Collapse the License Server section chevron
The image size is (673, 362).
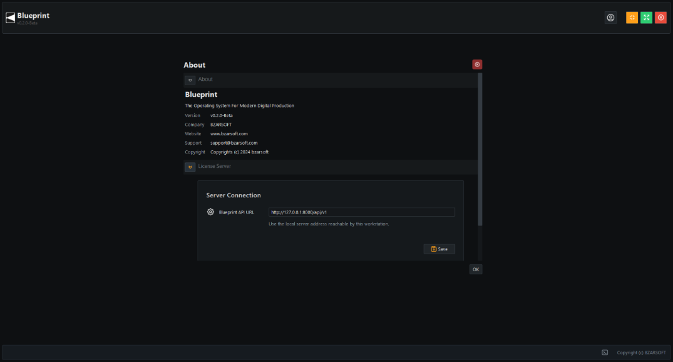(190, 167)
